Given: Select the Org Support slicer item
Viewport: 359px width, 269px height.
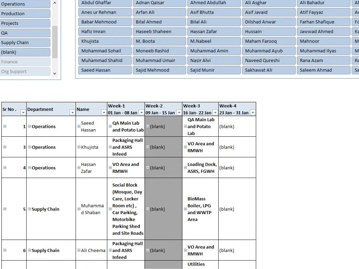Looking at the screenshot, I should pos(25,71).
